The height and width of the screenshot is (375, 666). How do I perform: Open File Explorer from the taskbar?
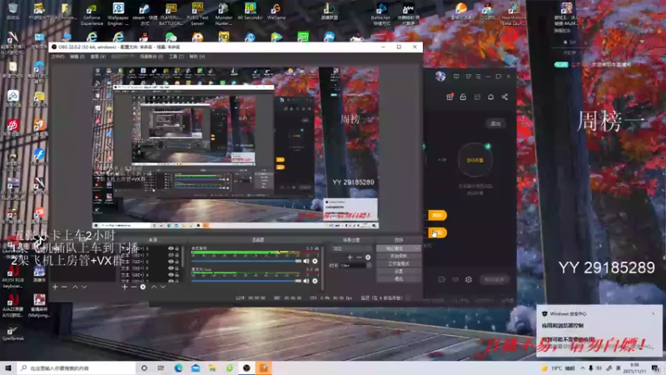(x=212, y=368)
